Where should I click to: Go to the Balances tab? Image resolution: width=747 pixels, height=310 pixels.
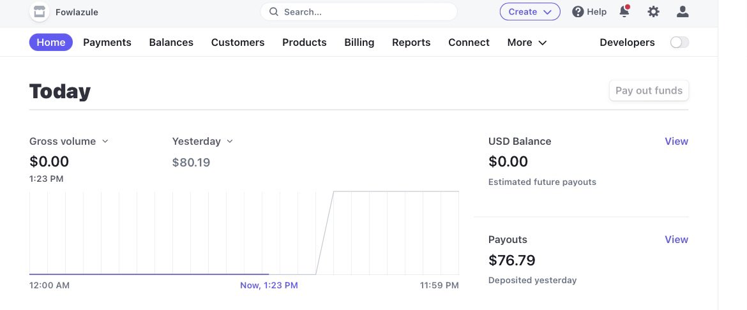coord(171,42)
